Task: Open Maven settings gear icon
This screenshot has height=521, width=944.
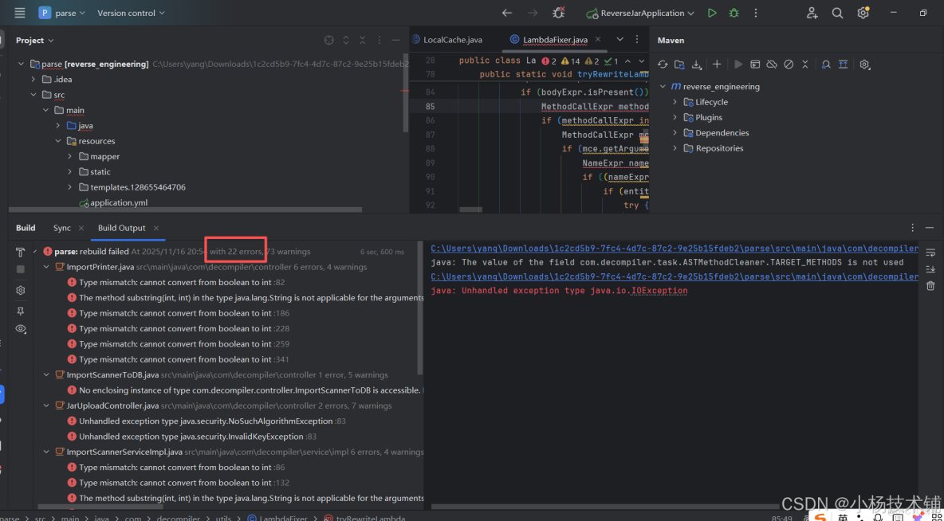Action: coord(865,65)
